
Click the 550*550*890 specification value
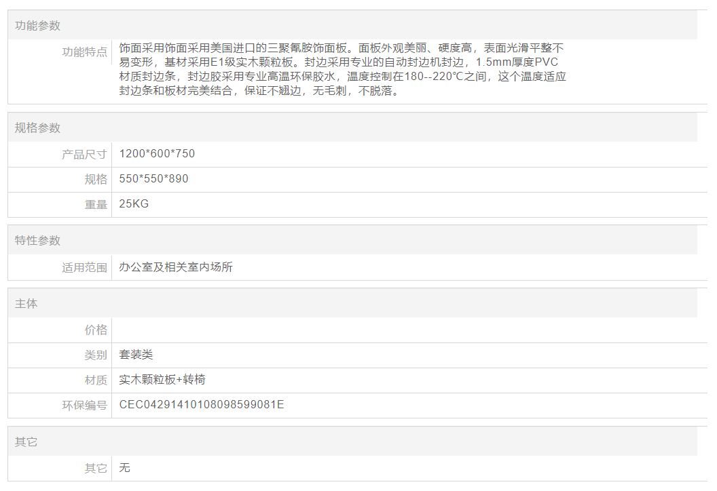tap(153, 180)
